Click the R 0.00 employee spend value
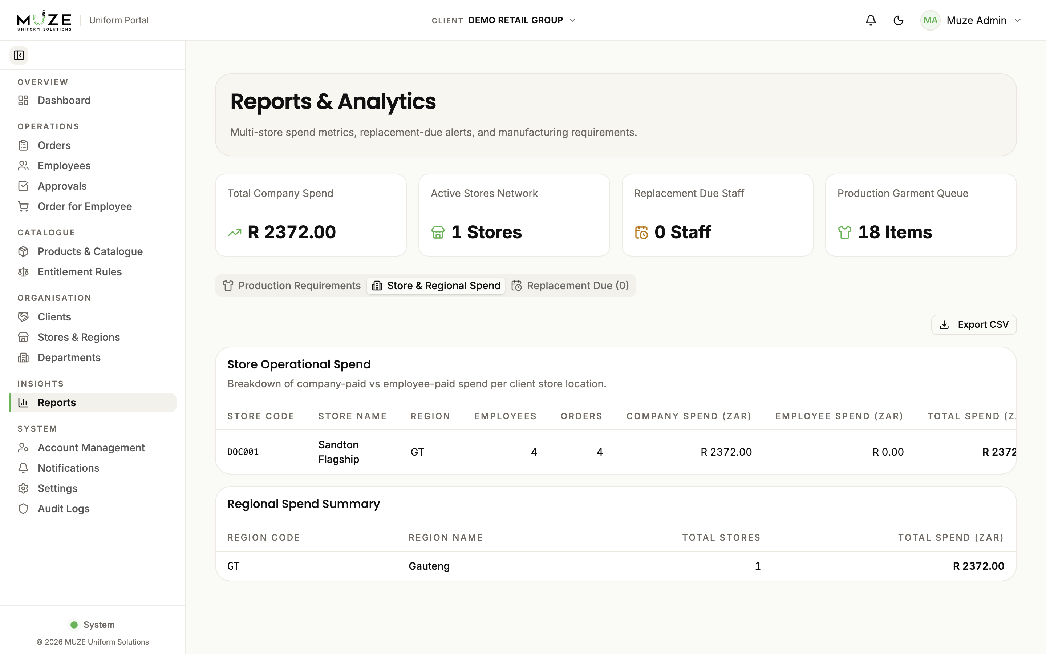1046x654 pixels. coord(888,452)
